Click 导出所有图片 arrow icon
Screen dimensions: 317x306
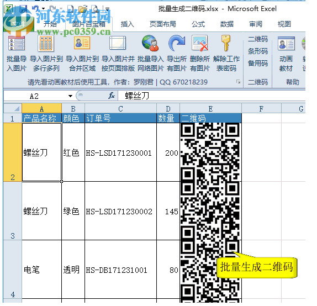177,43
